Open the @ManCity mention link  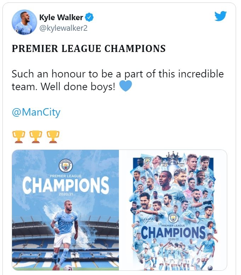click(x=36, y=112)
